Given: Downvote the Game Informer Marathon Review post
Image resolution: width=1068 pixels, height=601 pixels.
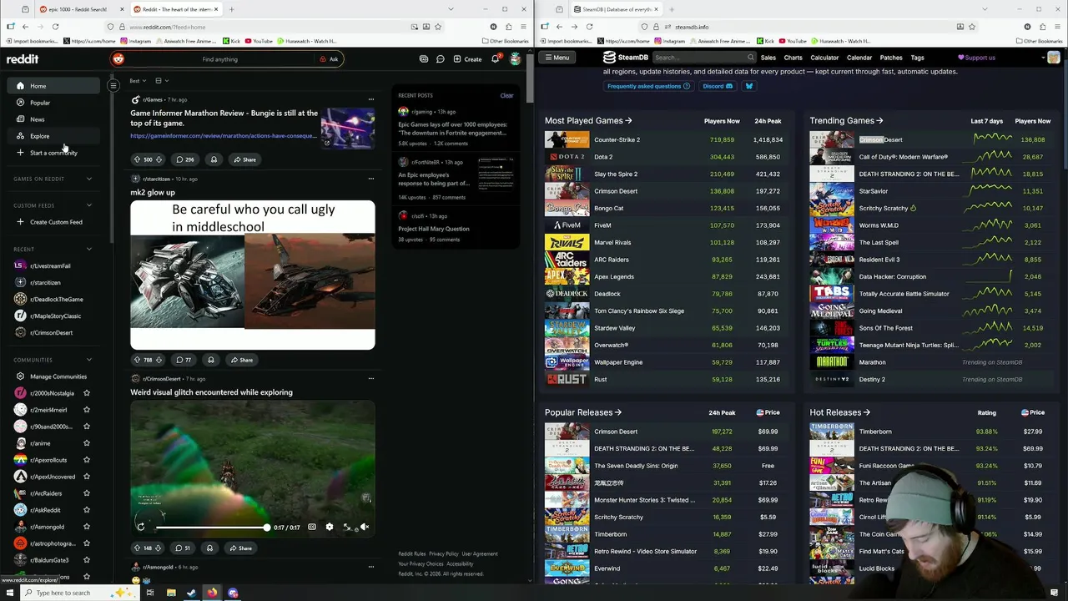Looking at the screenshot, I should tap(159, 159).
